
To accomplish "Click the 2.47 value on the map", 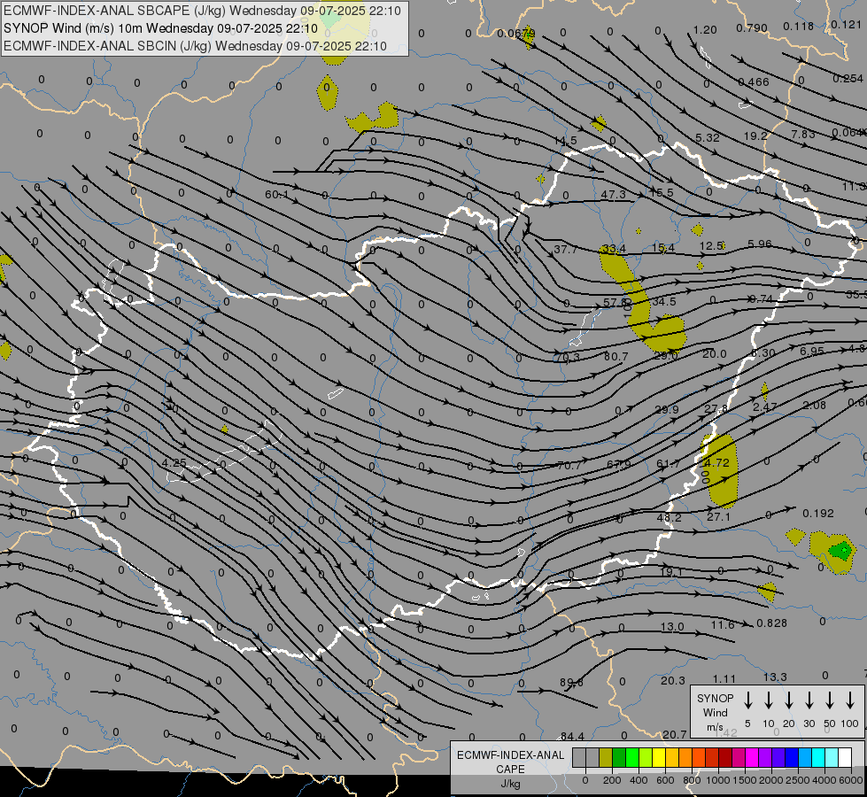I will 764,407.
